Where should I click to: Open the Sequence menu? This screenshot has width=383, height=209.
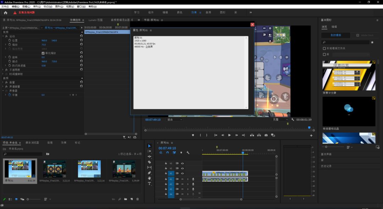(37, 7)
